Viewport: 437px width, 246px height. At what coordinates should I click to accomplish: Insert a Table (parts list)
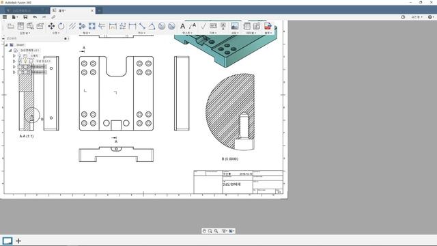[x=247, y=26]
